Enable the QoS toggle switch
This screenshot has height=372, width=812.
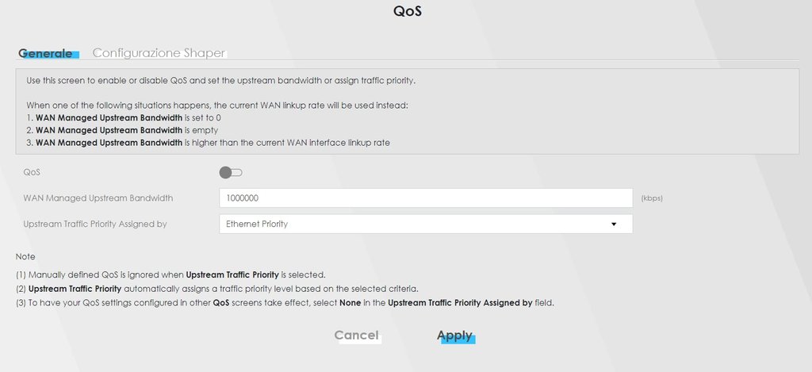(231, 172)
